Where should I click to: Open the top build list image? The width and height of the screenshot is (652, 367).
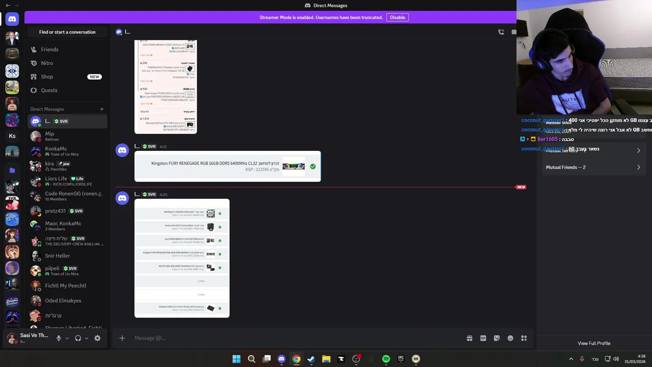[166, 87]
